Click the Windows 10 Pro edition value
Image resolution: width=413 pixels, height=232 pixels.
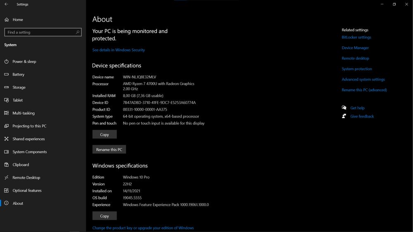(136, 177)
